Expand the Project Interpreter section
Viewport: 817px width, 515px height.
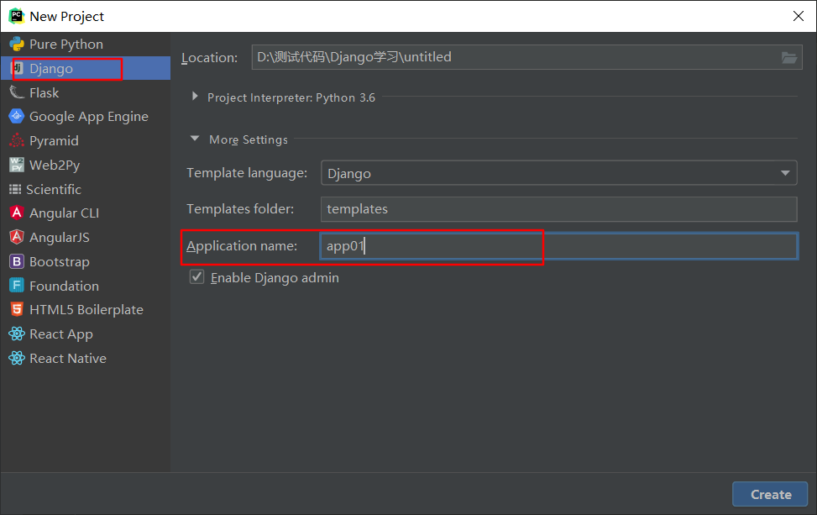coord(195,97)
